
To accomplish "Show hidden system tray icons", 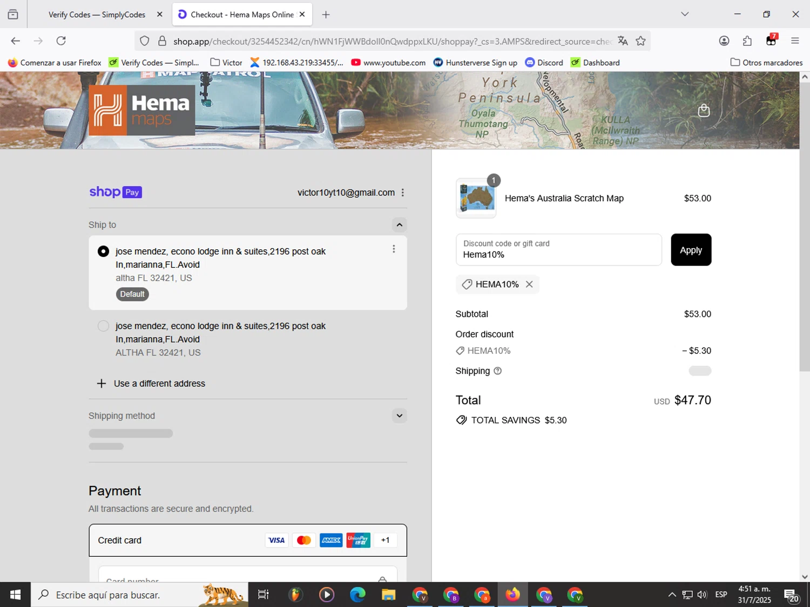I will [x=672, y=595].
